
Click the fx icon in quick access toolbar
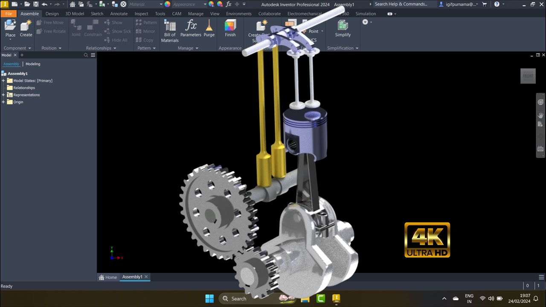(x=229, y=4)
